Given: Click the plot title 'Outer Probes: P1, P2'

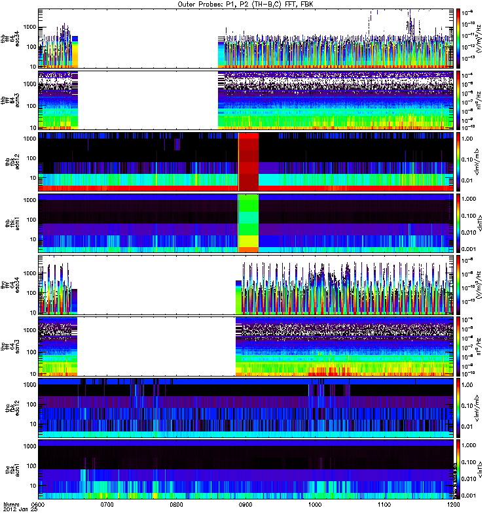Looking at the screenshot, I should click(x=245, y=4).
